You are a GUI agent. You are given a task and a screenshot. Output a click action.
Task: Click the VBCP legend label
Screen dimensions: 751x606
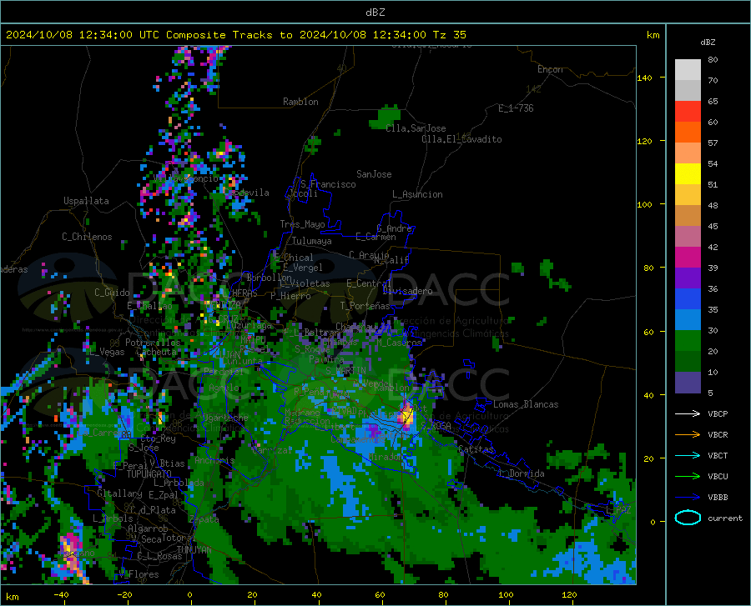(718, 414)
